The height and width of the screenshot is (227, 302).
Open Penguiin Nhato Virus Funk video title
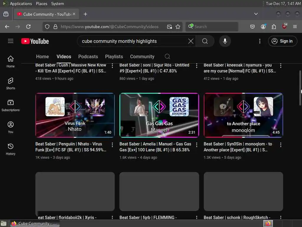[x=71, y=147]
